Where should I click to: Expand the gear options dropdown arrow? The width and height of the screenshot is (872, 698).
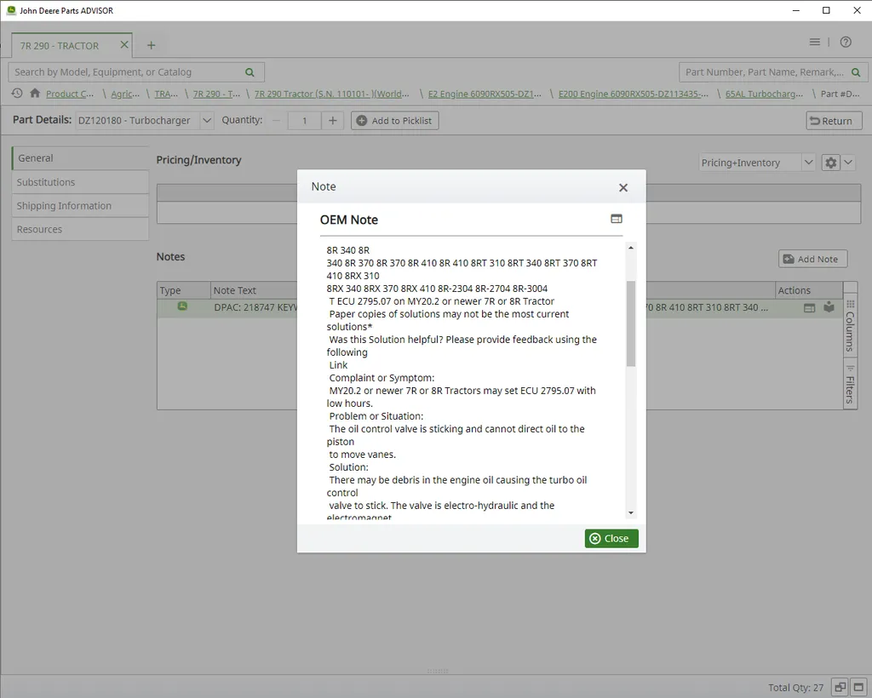click(x=848, y=163)
